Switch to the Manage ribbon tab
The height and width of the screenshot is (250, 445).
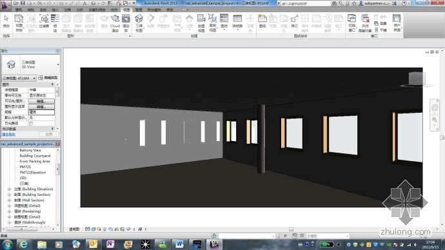[x=139, y=10]
